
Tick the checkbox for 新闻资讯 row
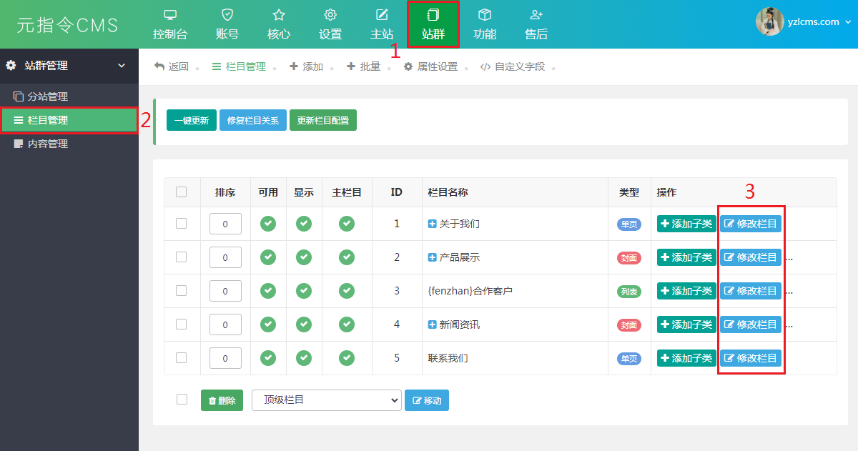click(181, 324)
